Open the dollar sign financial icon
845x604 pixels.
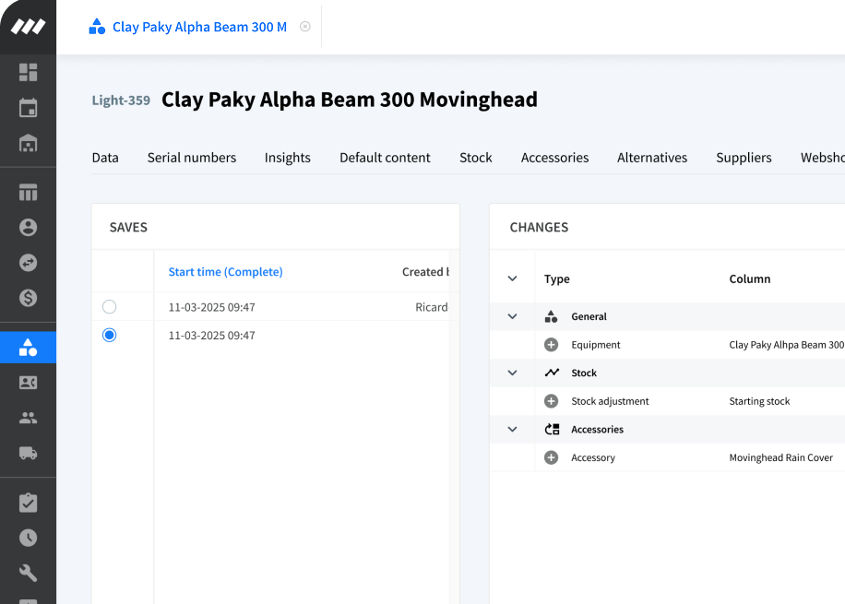[28, 298]
